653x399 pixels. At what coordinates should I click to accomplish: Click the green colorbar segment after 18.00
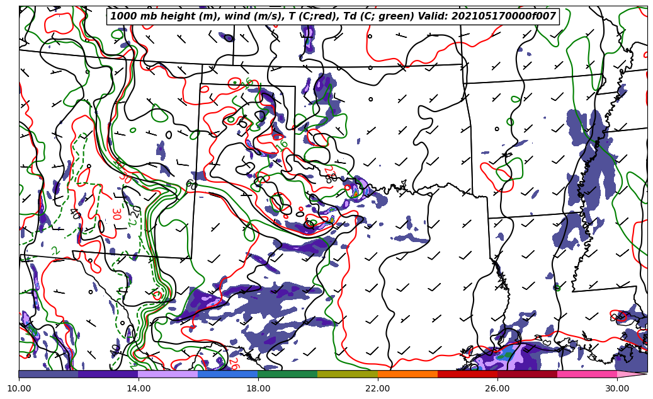tap(288, 374)
